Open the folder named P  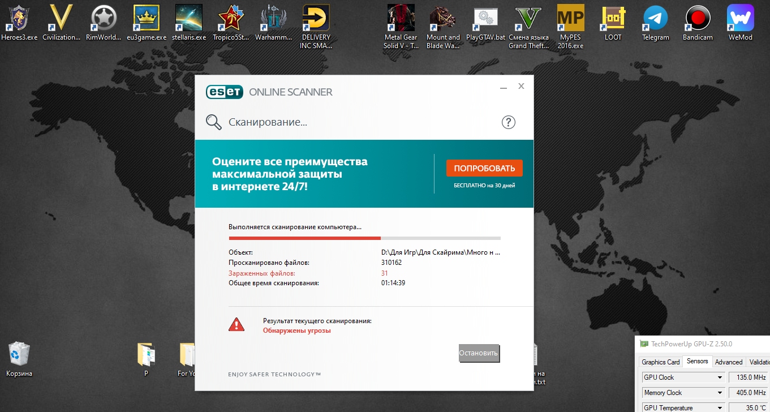(x=146, y=355)
